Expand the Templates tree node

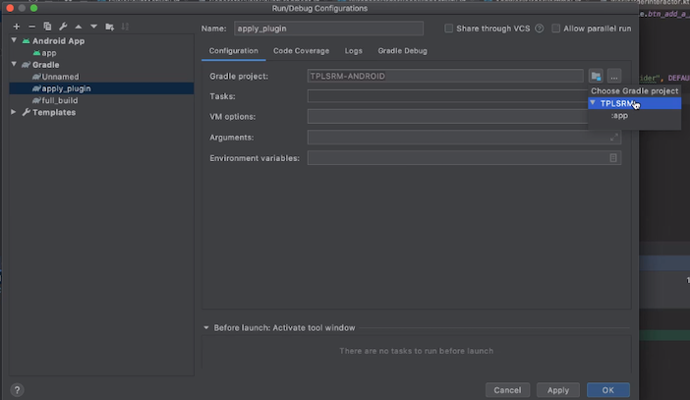click(15, 112)
